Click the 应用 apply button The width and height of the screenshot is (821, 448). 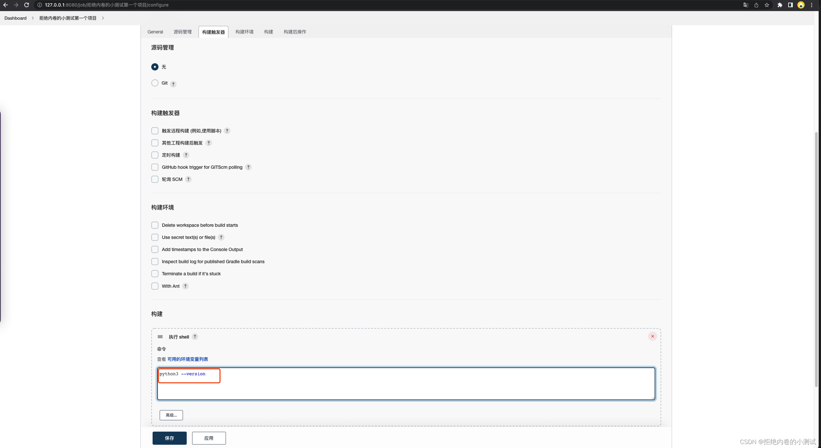(209, 438)
